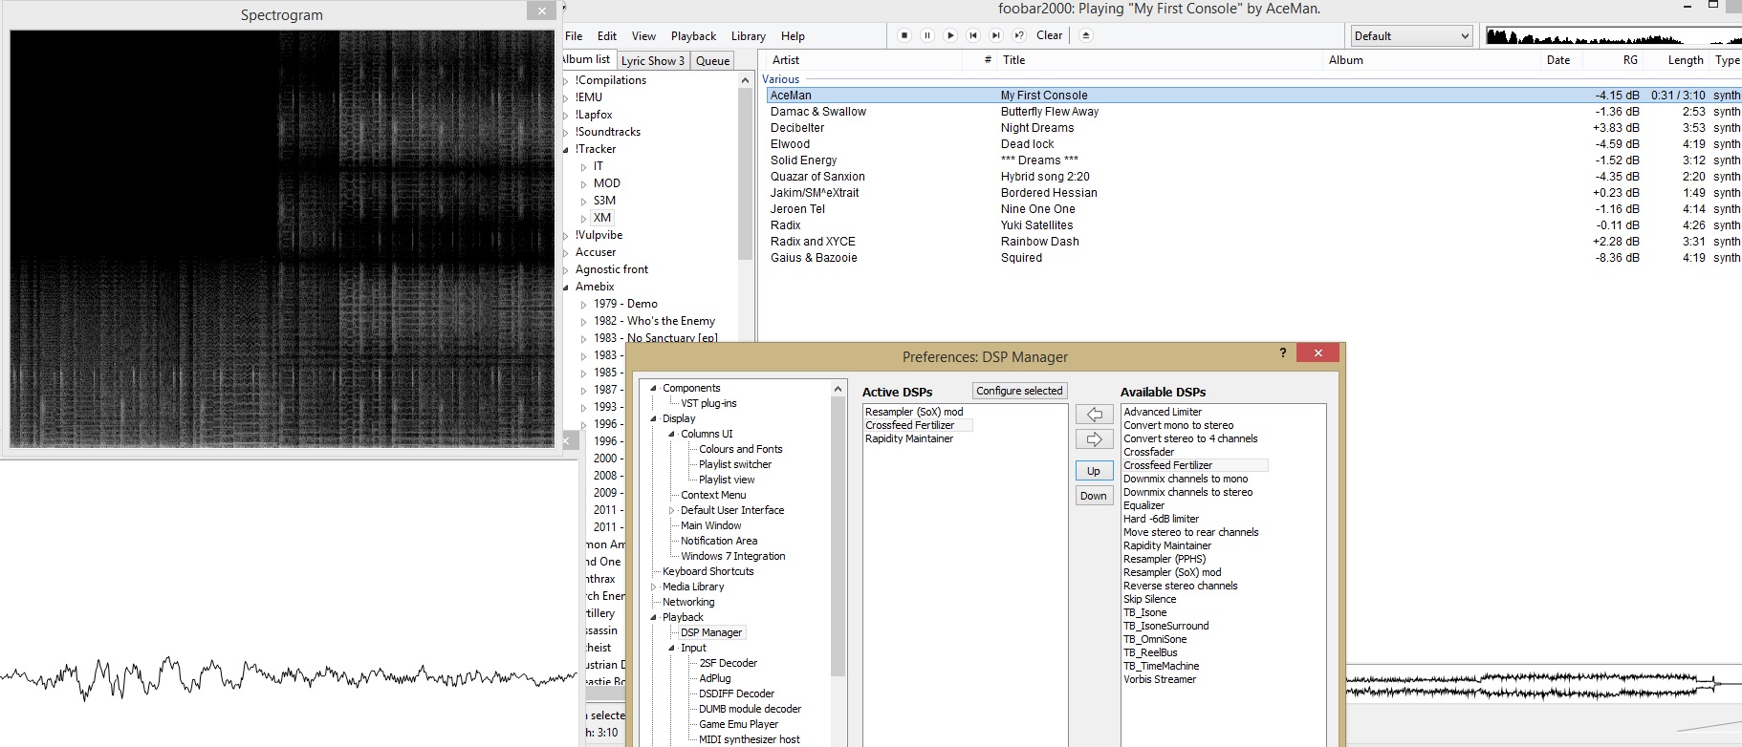Expand the MOD folder under !Tracker
The height and width of the screenshot is (747, 1742).
[584, 184]
